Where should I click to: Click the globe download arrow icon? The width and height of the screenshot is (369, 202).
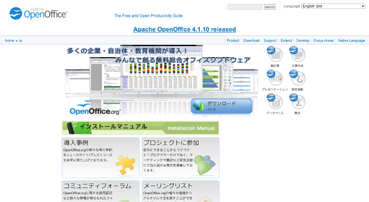tap(199, 106)
